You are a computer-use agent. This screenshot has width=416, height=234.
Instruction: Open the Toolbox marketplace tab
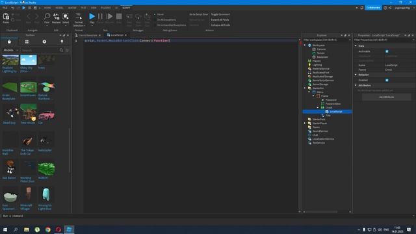pyautogui.click(x=9, y=42)
